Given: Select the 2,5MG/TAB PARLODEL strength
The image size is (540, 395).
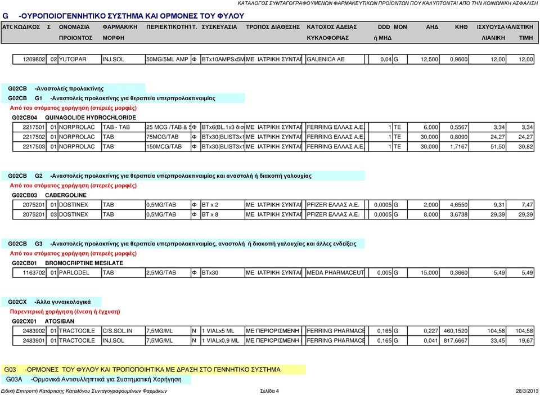Looking at the screenshot, I should [x=168, y=272].
